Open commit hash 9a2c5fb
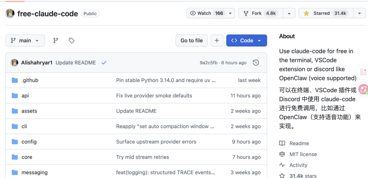This screenshot has height=178, width=368. coord(209,63)
